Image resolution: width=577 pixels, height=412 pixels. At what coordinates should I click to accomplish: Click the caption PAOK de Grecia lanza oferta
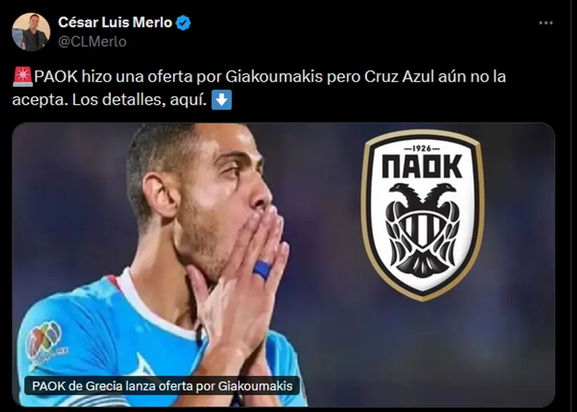[x=162, y=386]
